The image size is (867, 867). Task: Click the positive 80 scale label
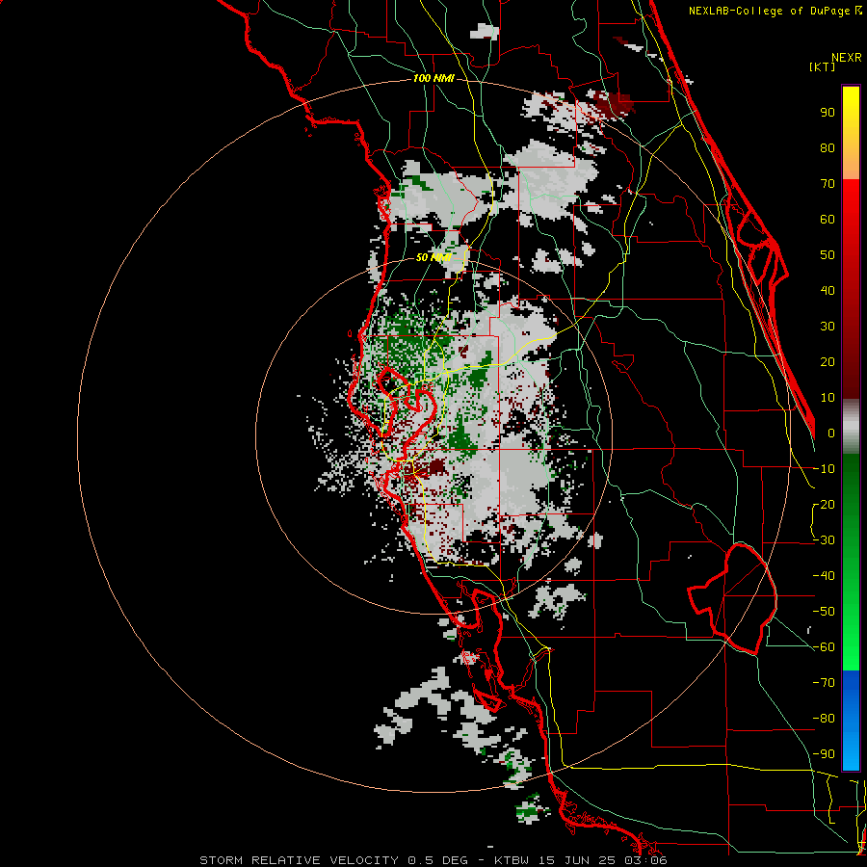pos(828,148)
